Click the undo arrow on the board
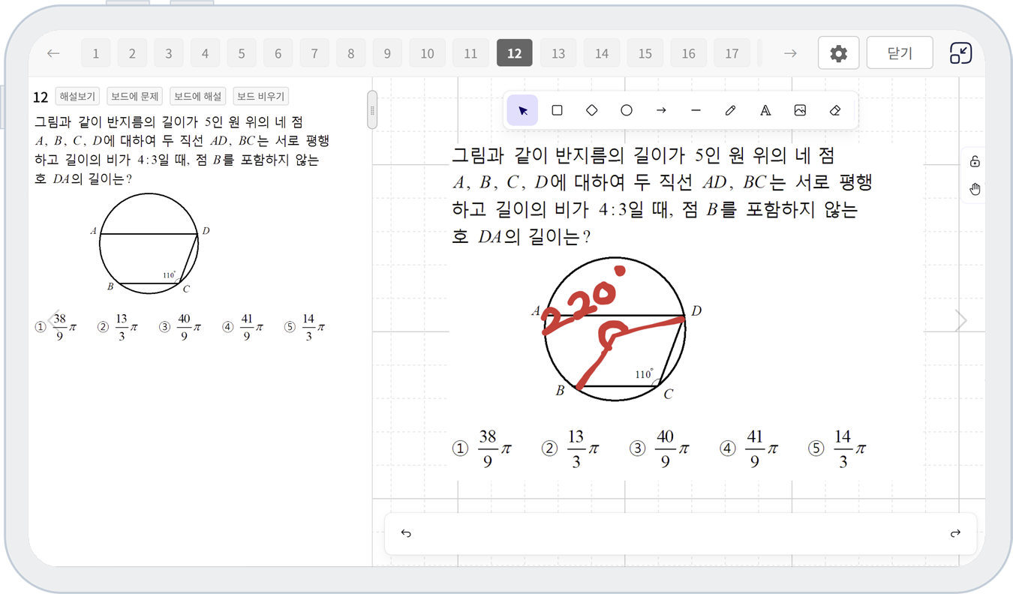The height and width of the screenshot is (594, 1013). coord(406,533)
